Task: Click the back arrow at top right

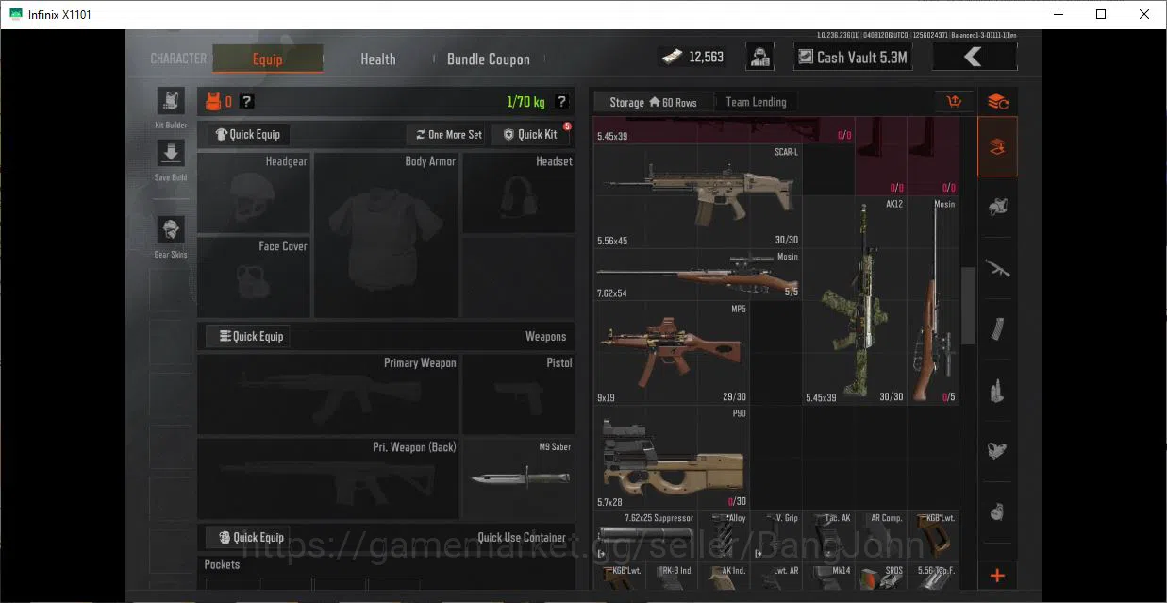Action: point(975,57)
